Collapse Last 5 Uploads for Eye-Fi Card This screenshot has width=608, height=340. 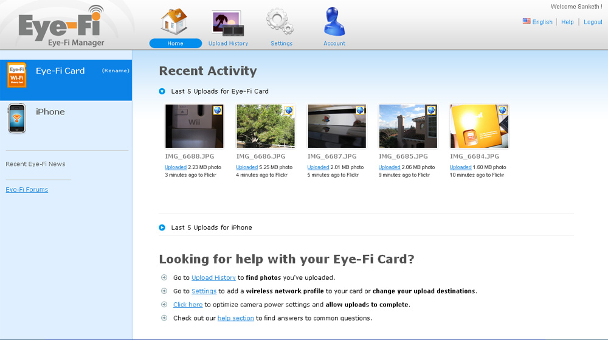[x=162, y=91]
